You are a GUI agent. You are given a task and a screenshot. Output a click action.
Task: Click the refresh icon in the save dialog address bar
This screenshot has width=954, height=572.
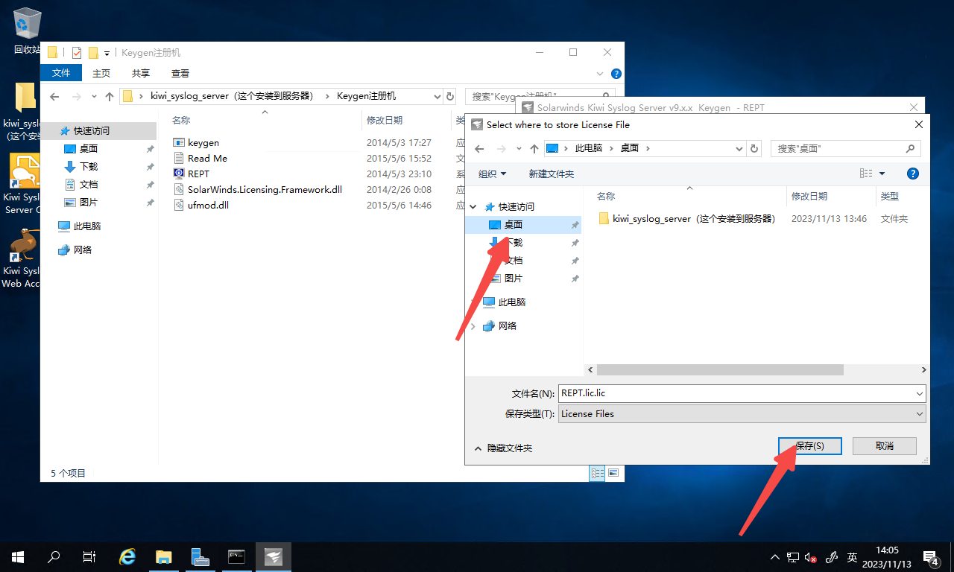click(x=754, y=148)
